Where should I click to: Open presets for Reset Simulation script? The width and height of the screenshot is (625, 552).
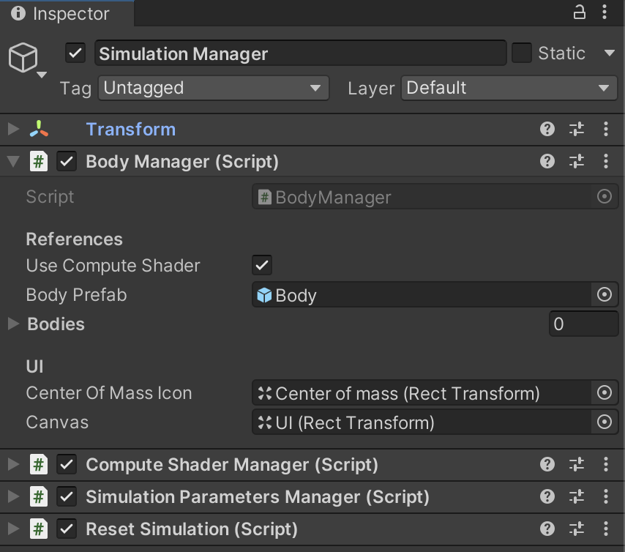[577, 529]
